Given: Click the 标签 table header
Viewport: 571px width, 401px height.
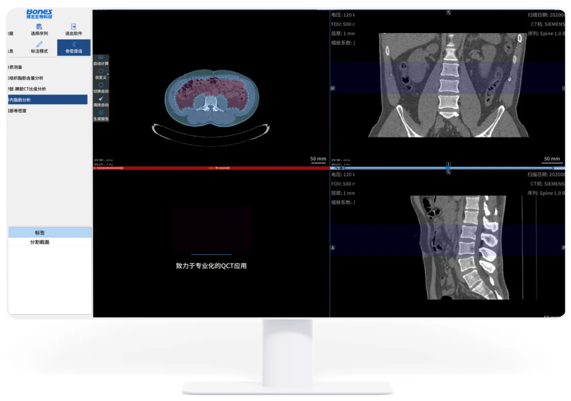Looking at the screenshot, I should [50, 233].
